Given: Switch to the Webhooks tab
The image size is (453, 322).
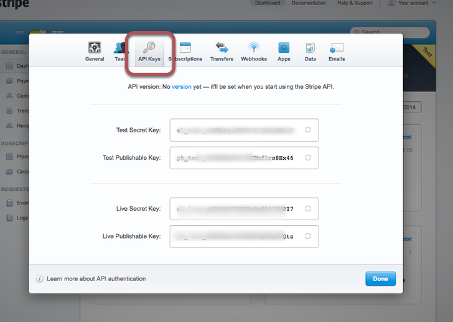Looking at the screenshot, I should pyautogui.click(x=254, y=52).
